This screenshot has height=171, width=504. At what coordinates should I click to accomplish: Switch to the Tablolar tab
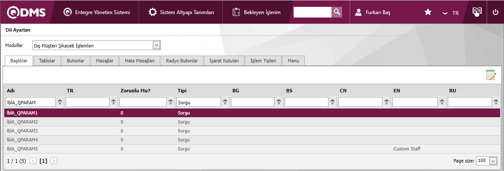pyautogui.click(x=47, y=61)
